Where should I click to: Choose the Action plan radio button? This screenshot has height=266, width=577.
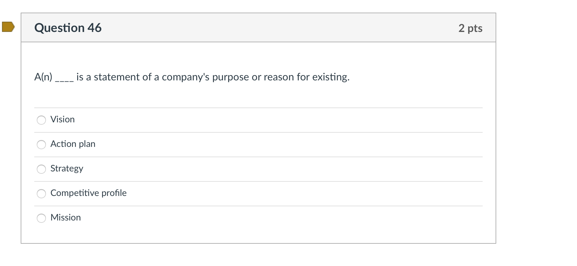[41, 145]
